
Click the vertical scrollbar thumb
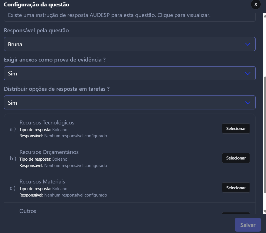(265, 135)
